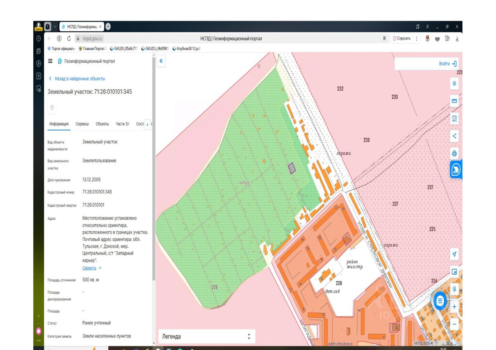The height and width of the screenshot is (350, 496).
Task: Close the НСПД browser tab
Action: [x=101, y=27]
